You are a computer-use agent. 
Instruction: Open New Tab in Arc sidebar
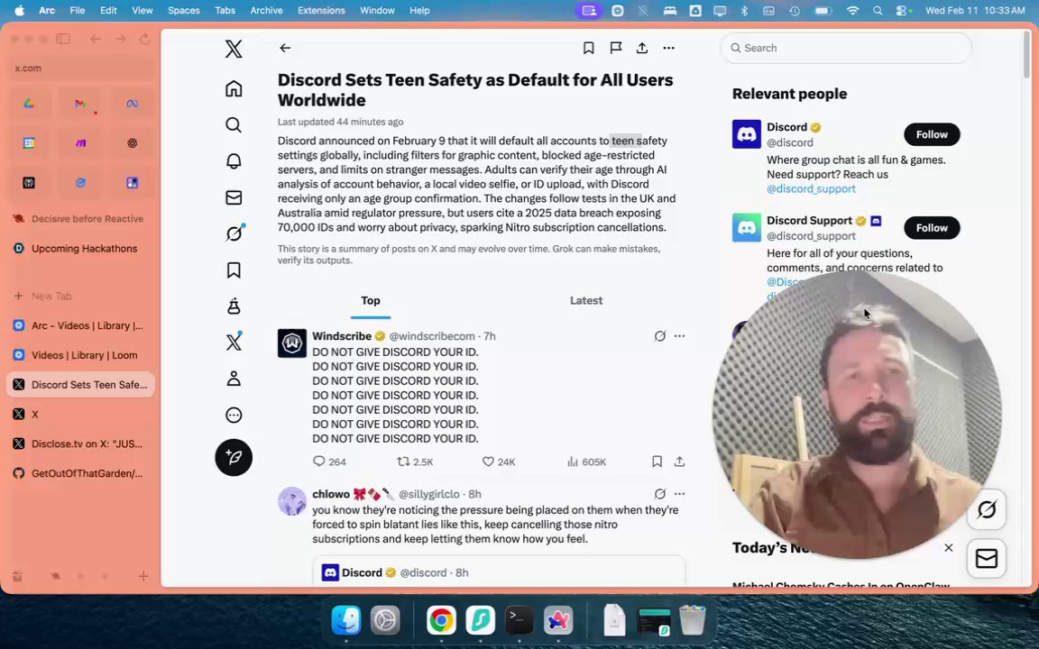(79, 296)
